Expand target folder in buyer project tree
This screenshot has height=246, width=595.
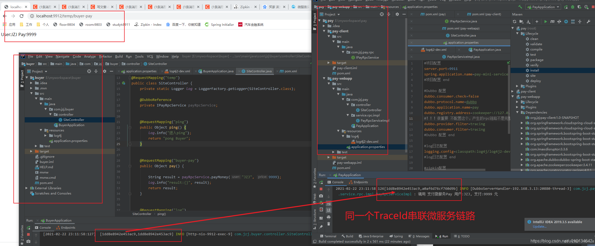[31, 151]
